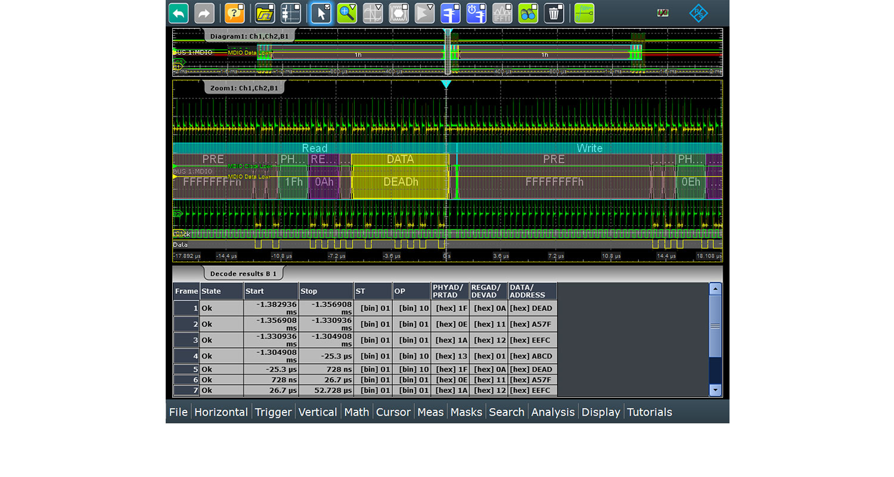894x477 pixels.
Task: Open the help tooltip icon
Action: coord(235,13)
